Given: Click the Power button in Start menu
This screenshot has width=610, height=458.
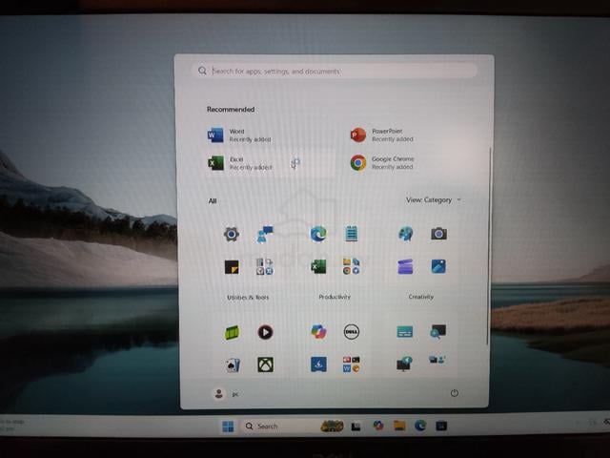Looking at the screenshot, I should [454, 393].
